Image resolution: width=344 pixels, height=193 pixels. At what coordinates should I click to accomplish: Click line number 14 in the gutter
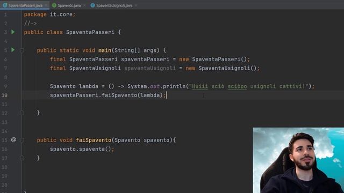pyautogui.click(x=4, y=131)
